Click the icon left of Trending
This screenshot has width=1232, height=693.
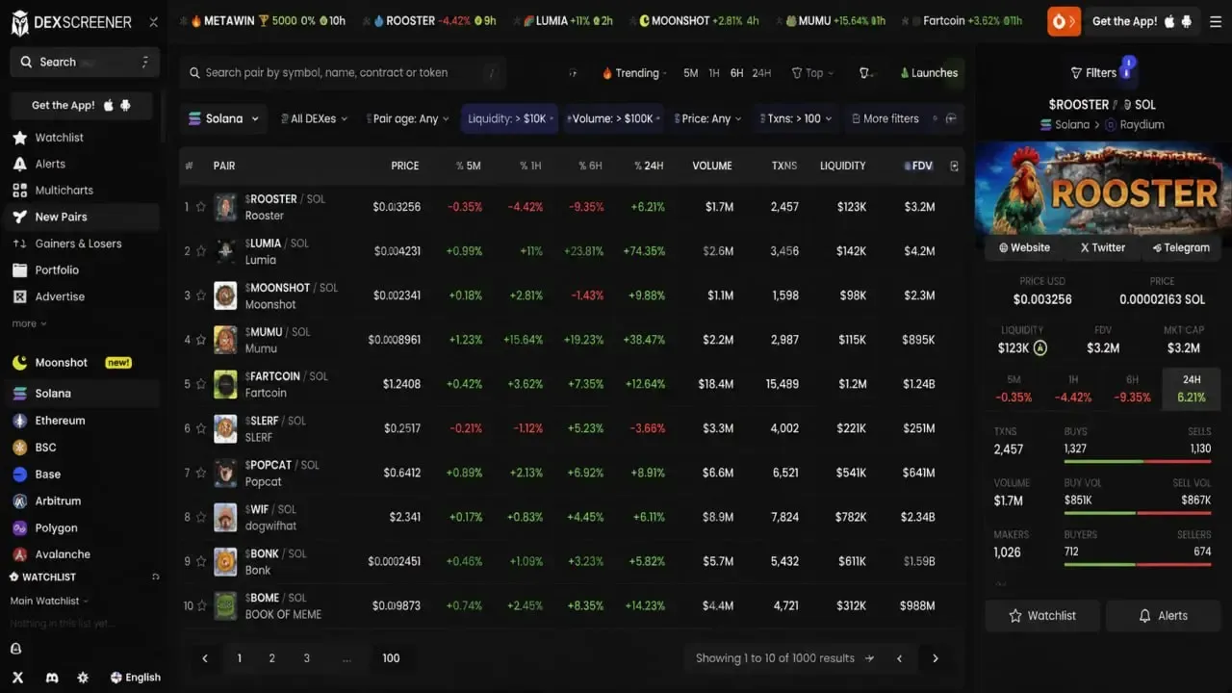coord(574,73)
